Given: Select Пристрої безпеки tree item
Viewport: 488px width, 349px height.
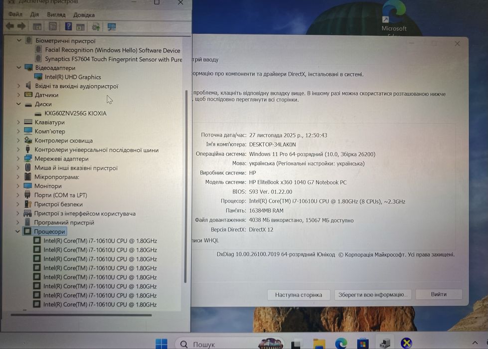Looking at the screenshot, I should point(58,204).
